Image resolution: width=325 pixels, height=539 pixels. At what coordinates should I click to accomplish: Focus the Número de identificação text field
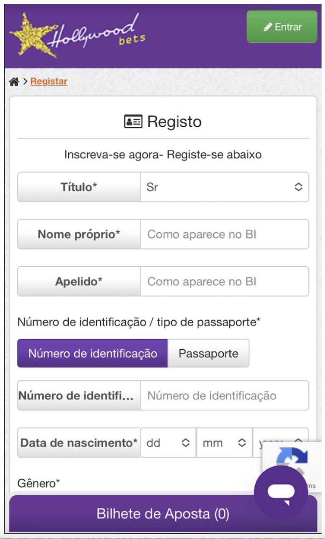pyautogui.click(x=224, y=395)
